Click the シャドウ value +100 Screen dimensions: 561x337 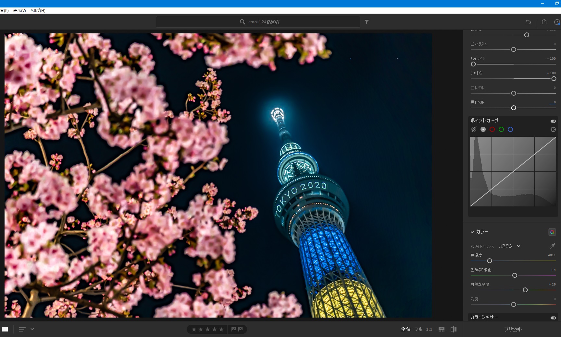click(x=552, y=73)
